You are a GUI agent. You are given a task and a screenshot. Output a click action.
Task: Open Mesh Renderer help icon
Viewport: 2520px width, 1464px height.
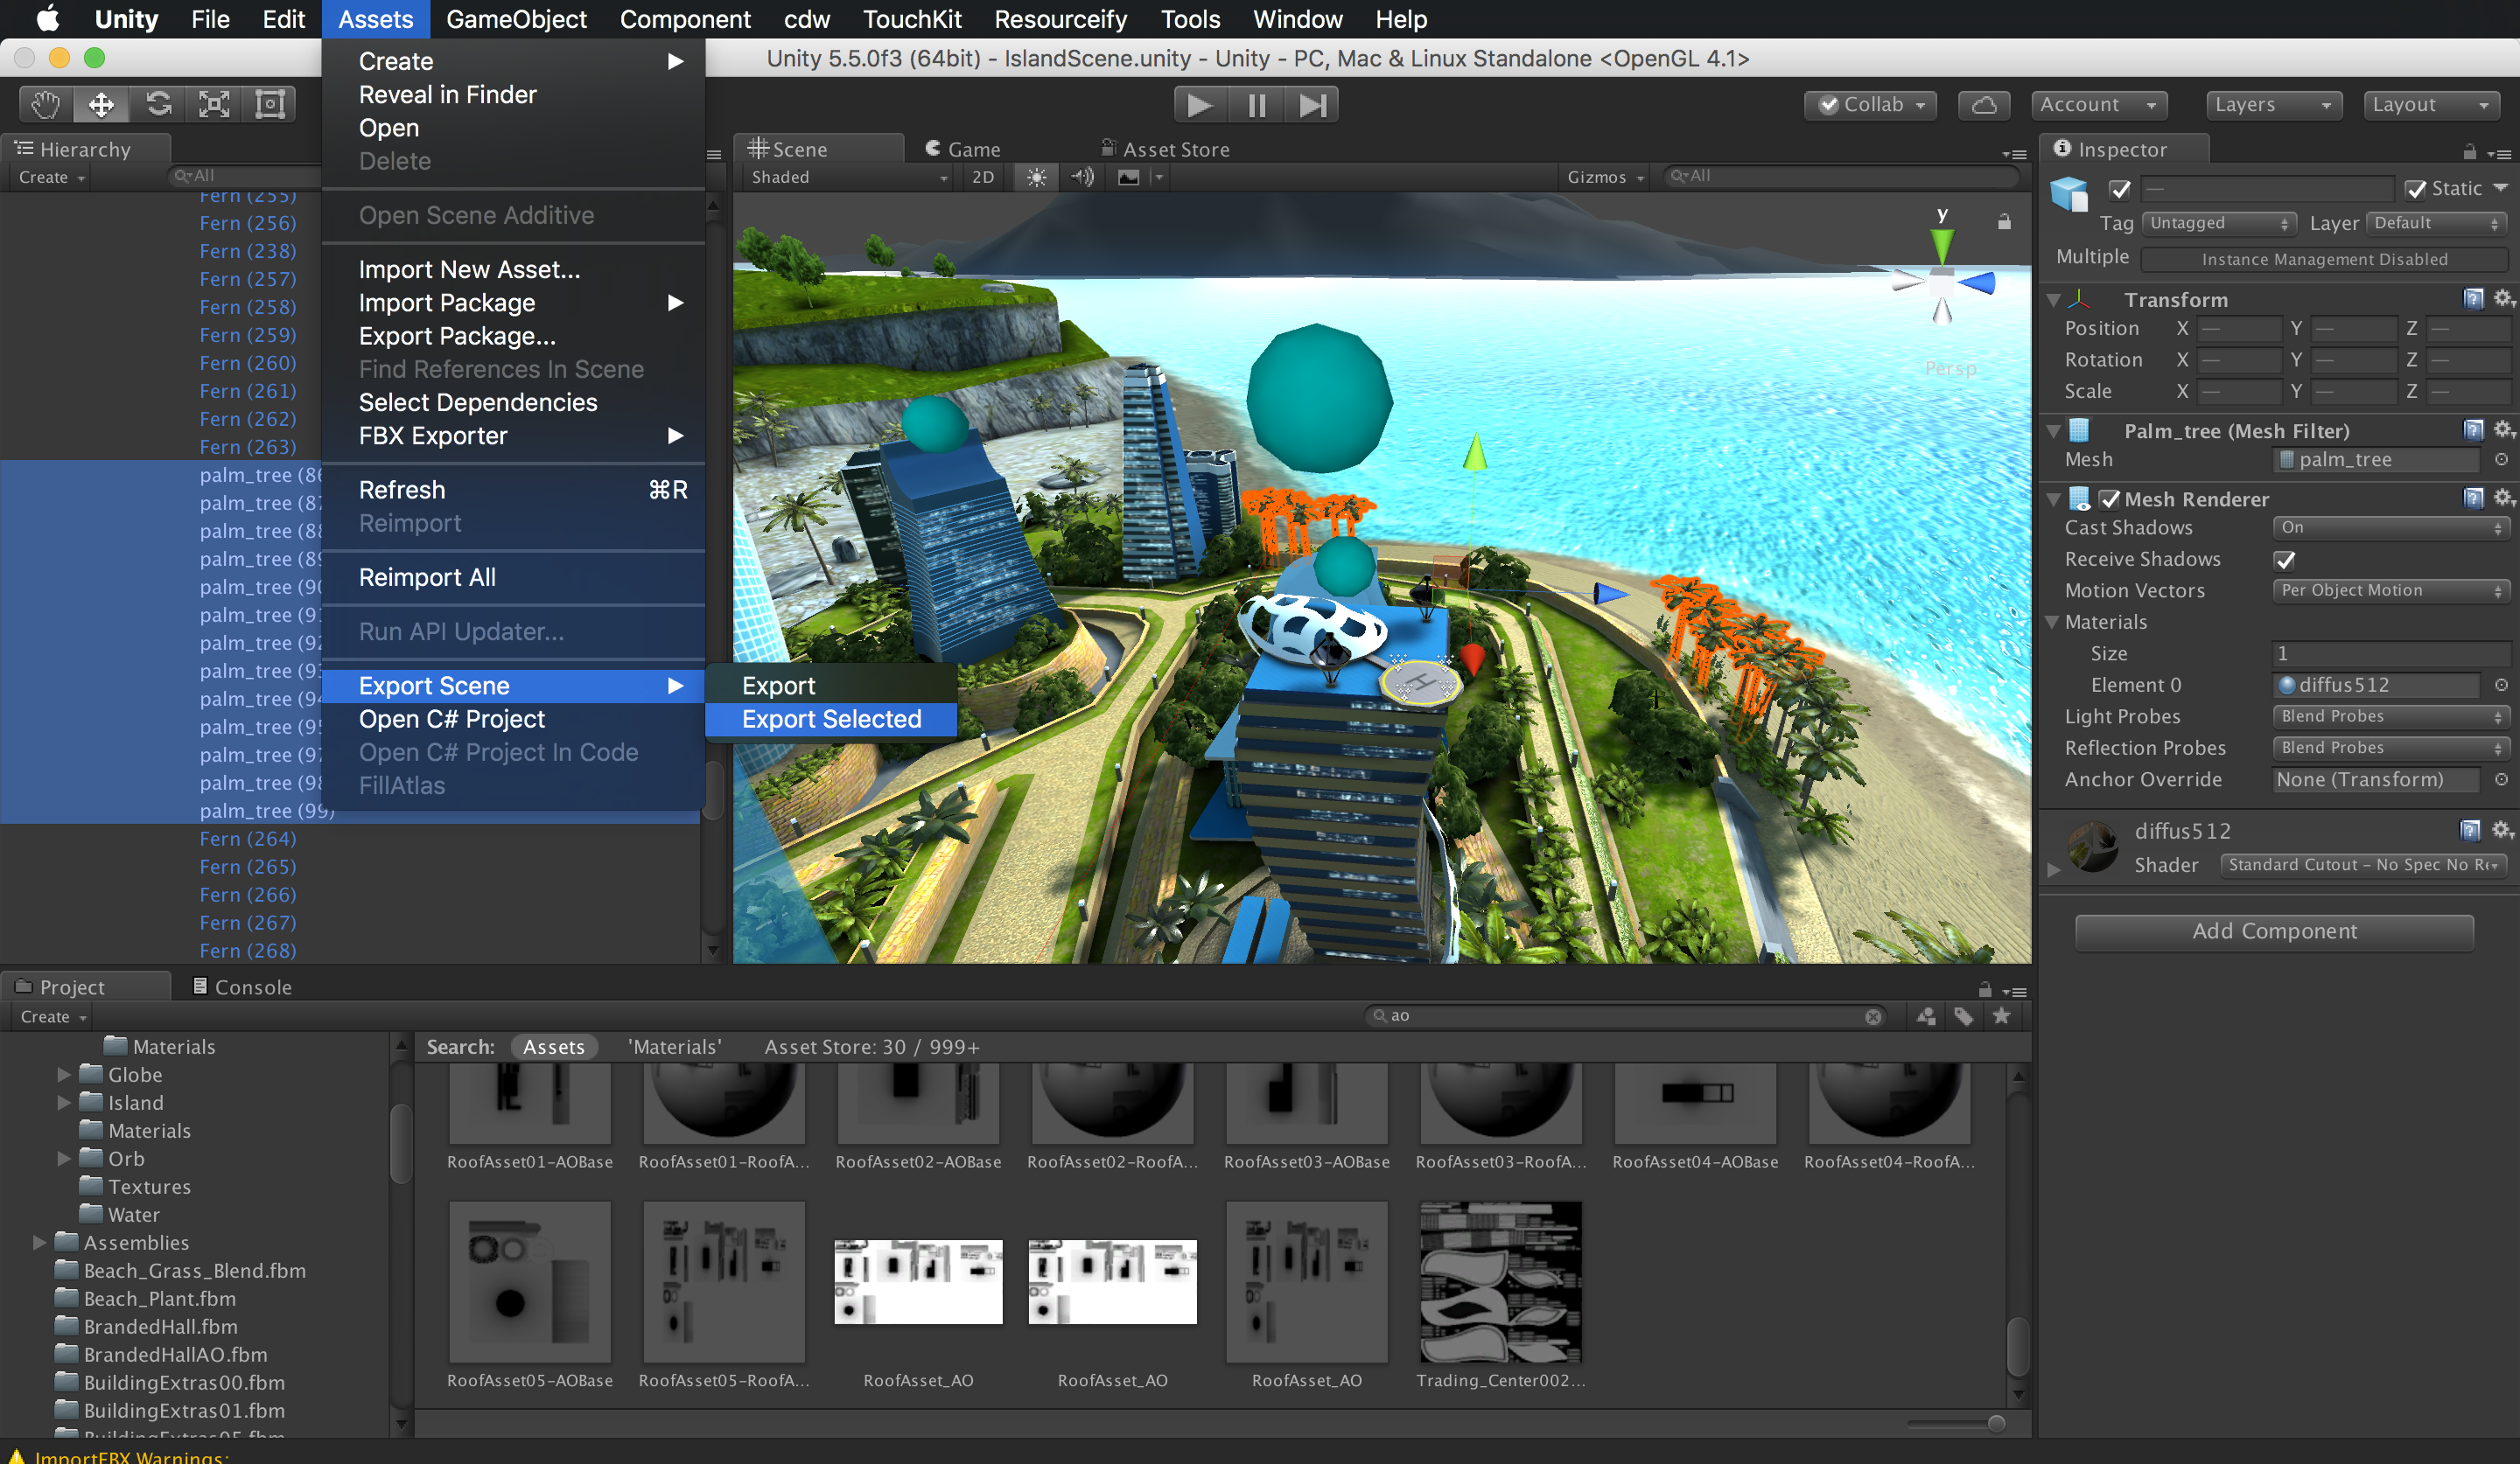pyautogui.click(x=2473, y=498)
